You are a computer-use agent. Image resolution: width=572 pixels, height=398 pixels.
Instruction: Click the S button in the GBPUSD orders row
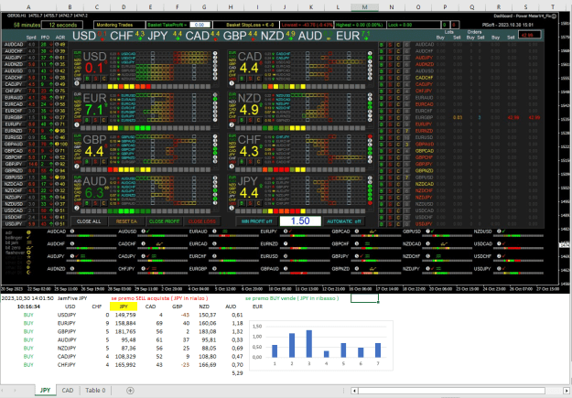click(x=390, y=177)
